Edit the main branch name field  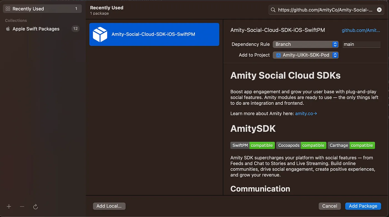point(361,44)
